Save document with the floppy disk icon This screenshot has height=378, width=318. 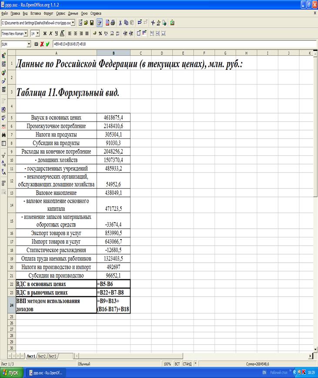[x=92, y=23]
